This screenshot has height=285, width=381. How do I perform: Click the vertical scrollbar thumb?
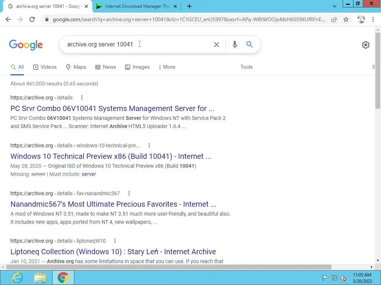click(x=378, y=70)
